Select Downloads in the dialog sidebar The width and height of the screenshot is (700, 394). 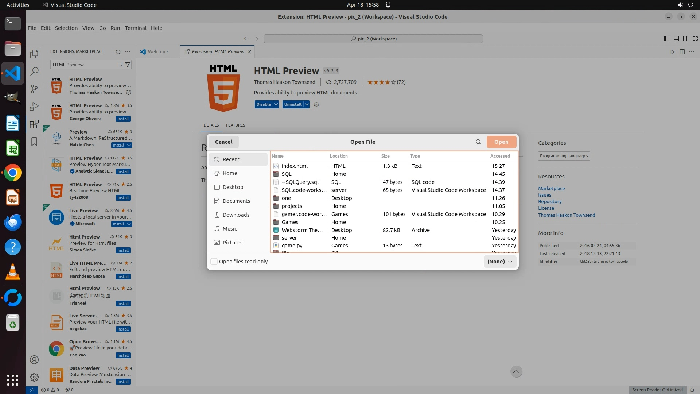point(236,215)
